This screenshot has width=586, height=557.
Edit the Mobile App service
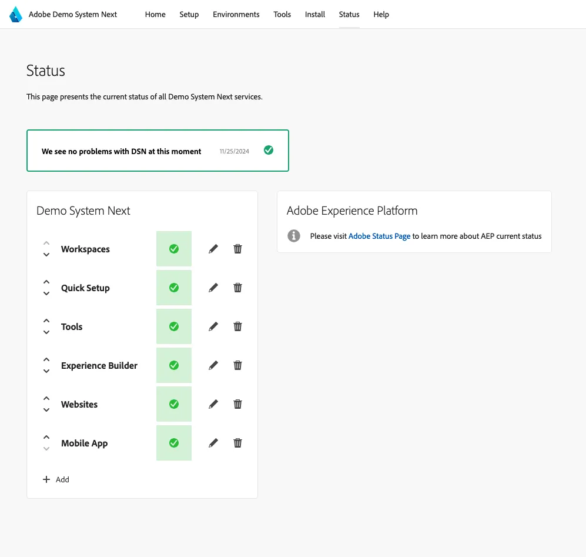(213, 443)
